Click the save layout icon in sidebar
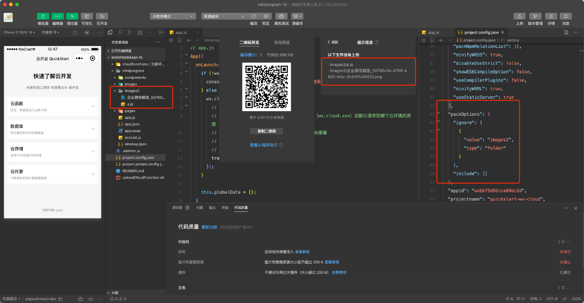The height and width of the screenshot is (303, 584). (141, 32)
